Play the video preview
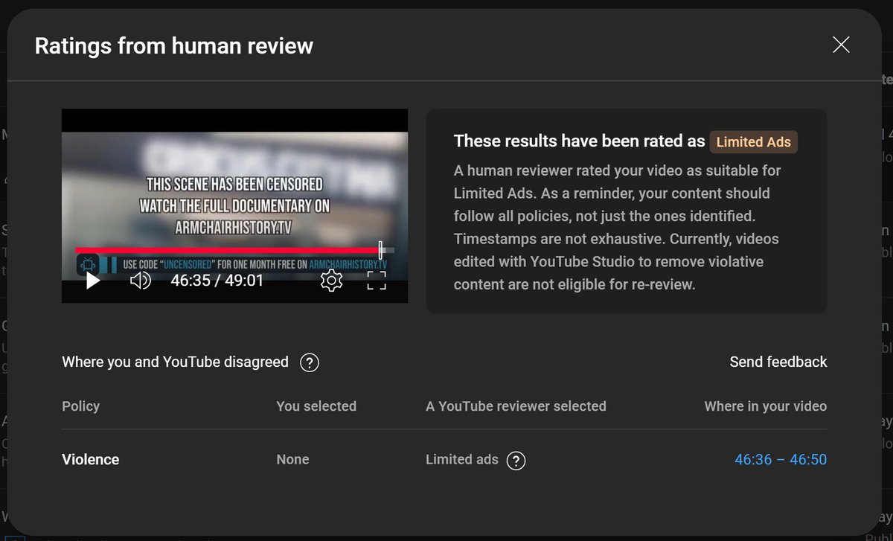Viewport: 893px width, 541px height. click(x=93, y=281)
